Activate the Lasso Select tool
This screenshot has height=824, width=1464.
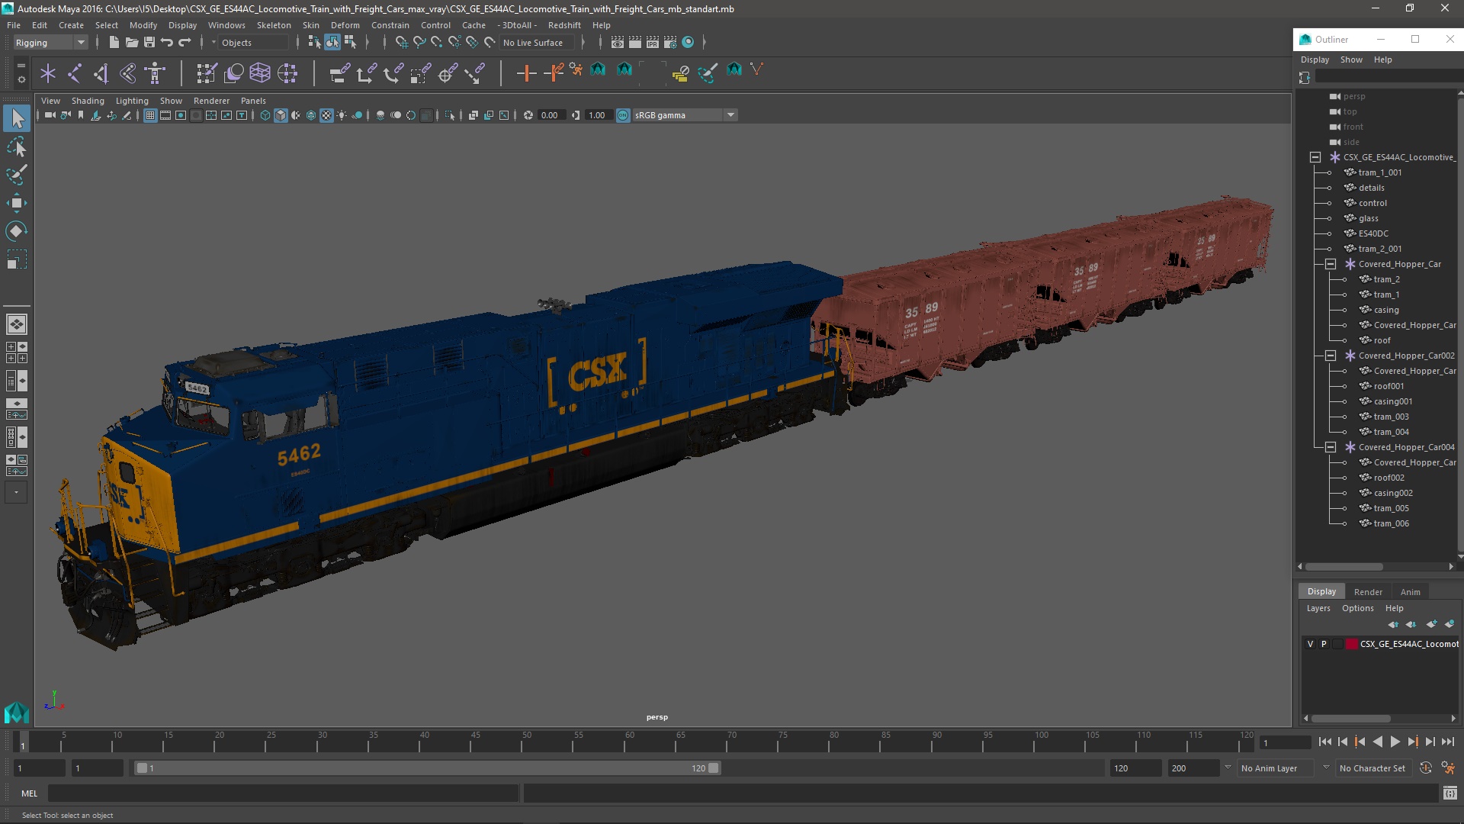pyautogui.click(x=17, y=146)
